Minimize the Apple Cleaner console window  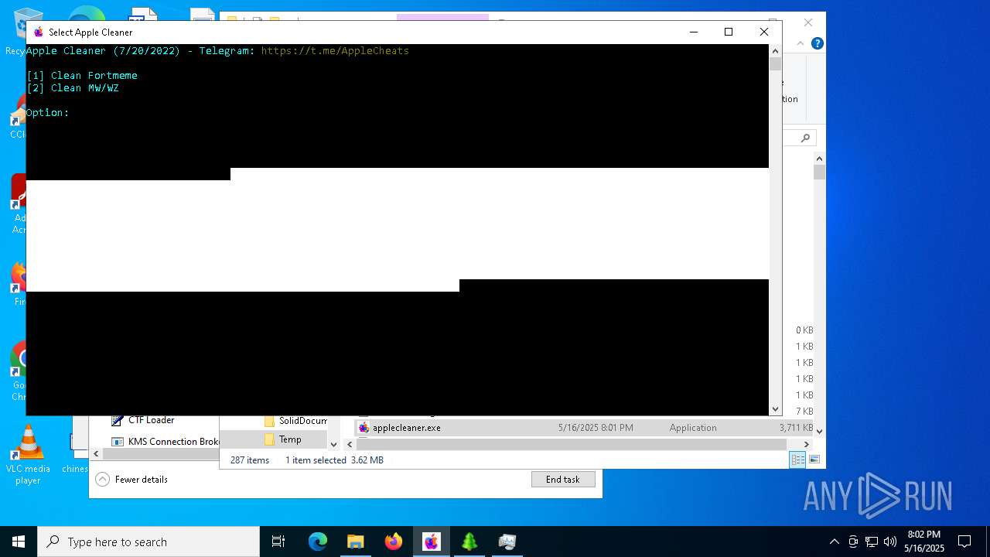click(693, 32)
